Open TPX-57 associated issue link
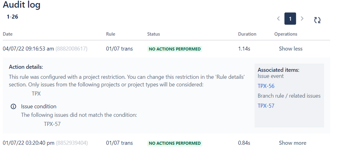The width and height of the screenshot is (343, 153). point(266,106)
